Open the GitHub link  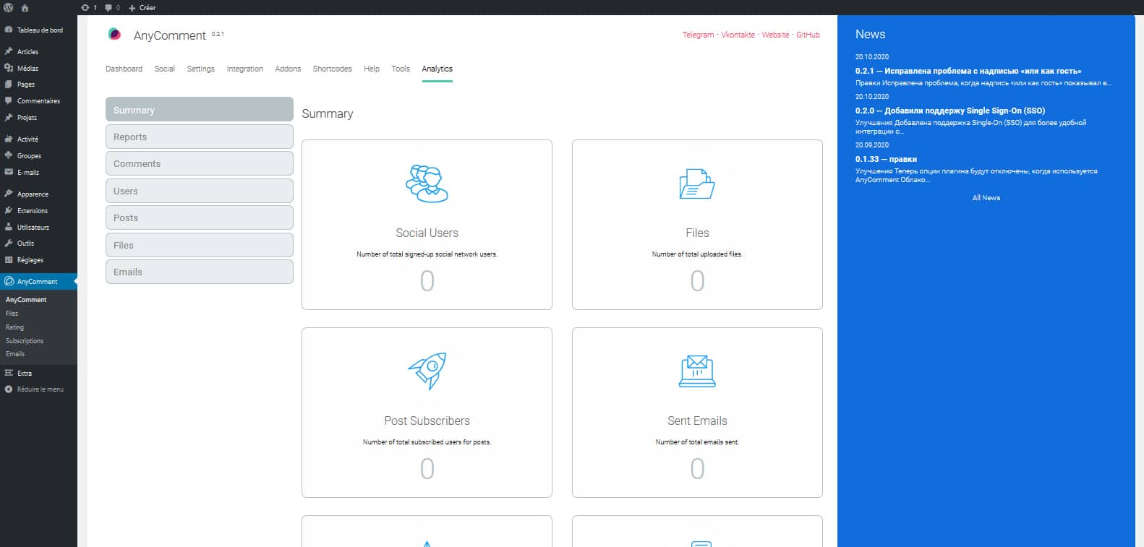[x=808, y=35]
